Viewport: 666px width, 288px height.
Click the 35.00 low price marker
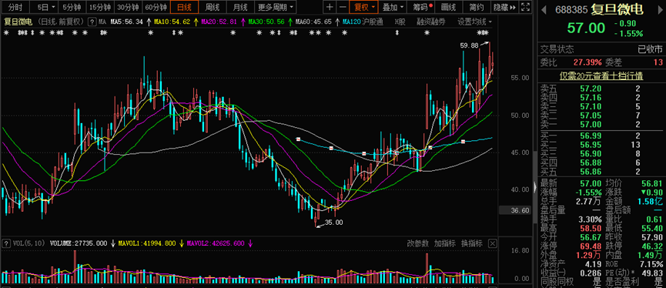(333, 222)
